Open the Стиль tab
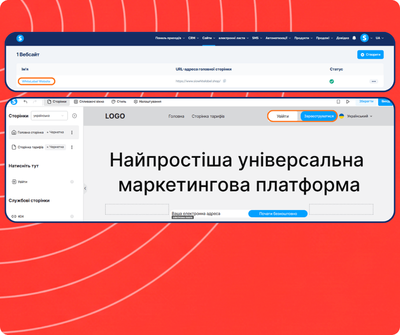Viewport: 400px width, 335px height. coord(119,102)
